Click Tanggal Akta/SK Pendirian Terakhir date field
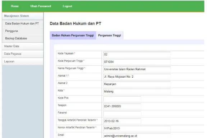Image resolution: width=207 pixels, height=138 pixels. (x=122, y=121)
